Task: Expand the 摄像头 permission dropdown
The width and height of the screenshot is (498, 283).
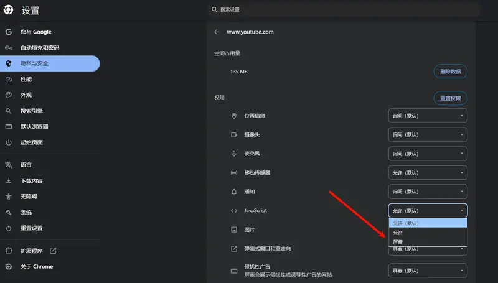Action: pos(428,135)
